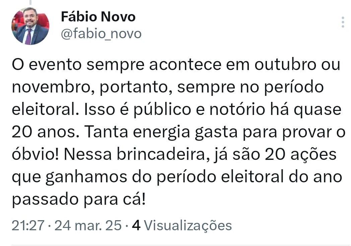Click the display name Fábio Novo
Screen dimensions: 351x246
click(98, 17)
